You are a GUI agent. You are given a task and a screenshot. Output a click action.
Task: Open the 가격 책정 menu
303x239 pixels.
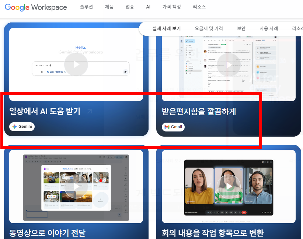[171, 7]
